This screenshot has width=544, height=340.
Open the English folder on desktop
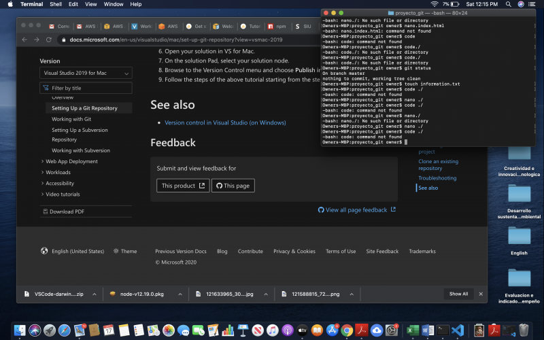pos(519,239)
